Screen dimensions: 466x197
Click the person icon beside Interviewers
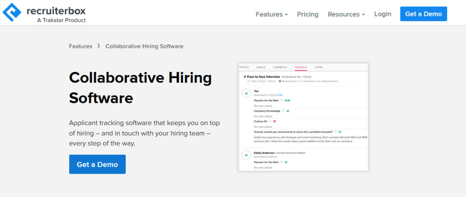[x=301, y=81]
